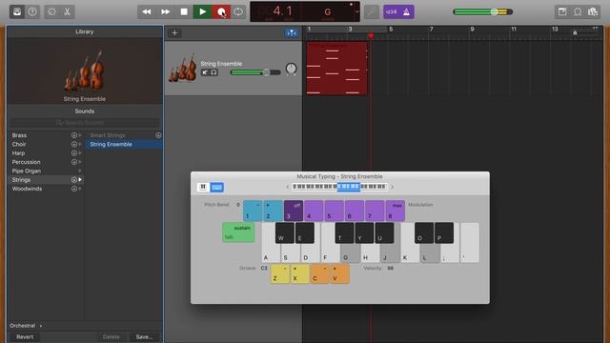610x343 pixels.
Task: Select the Brass category
Action: (19, 135)
